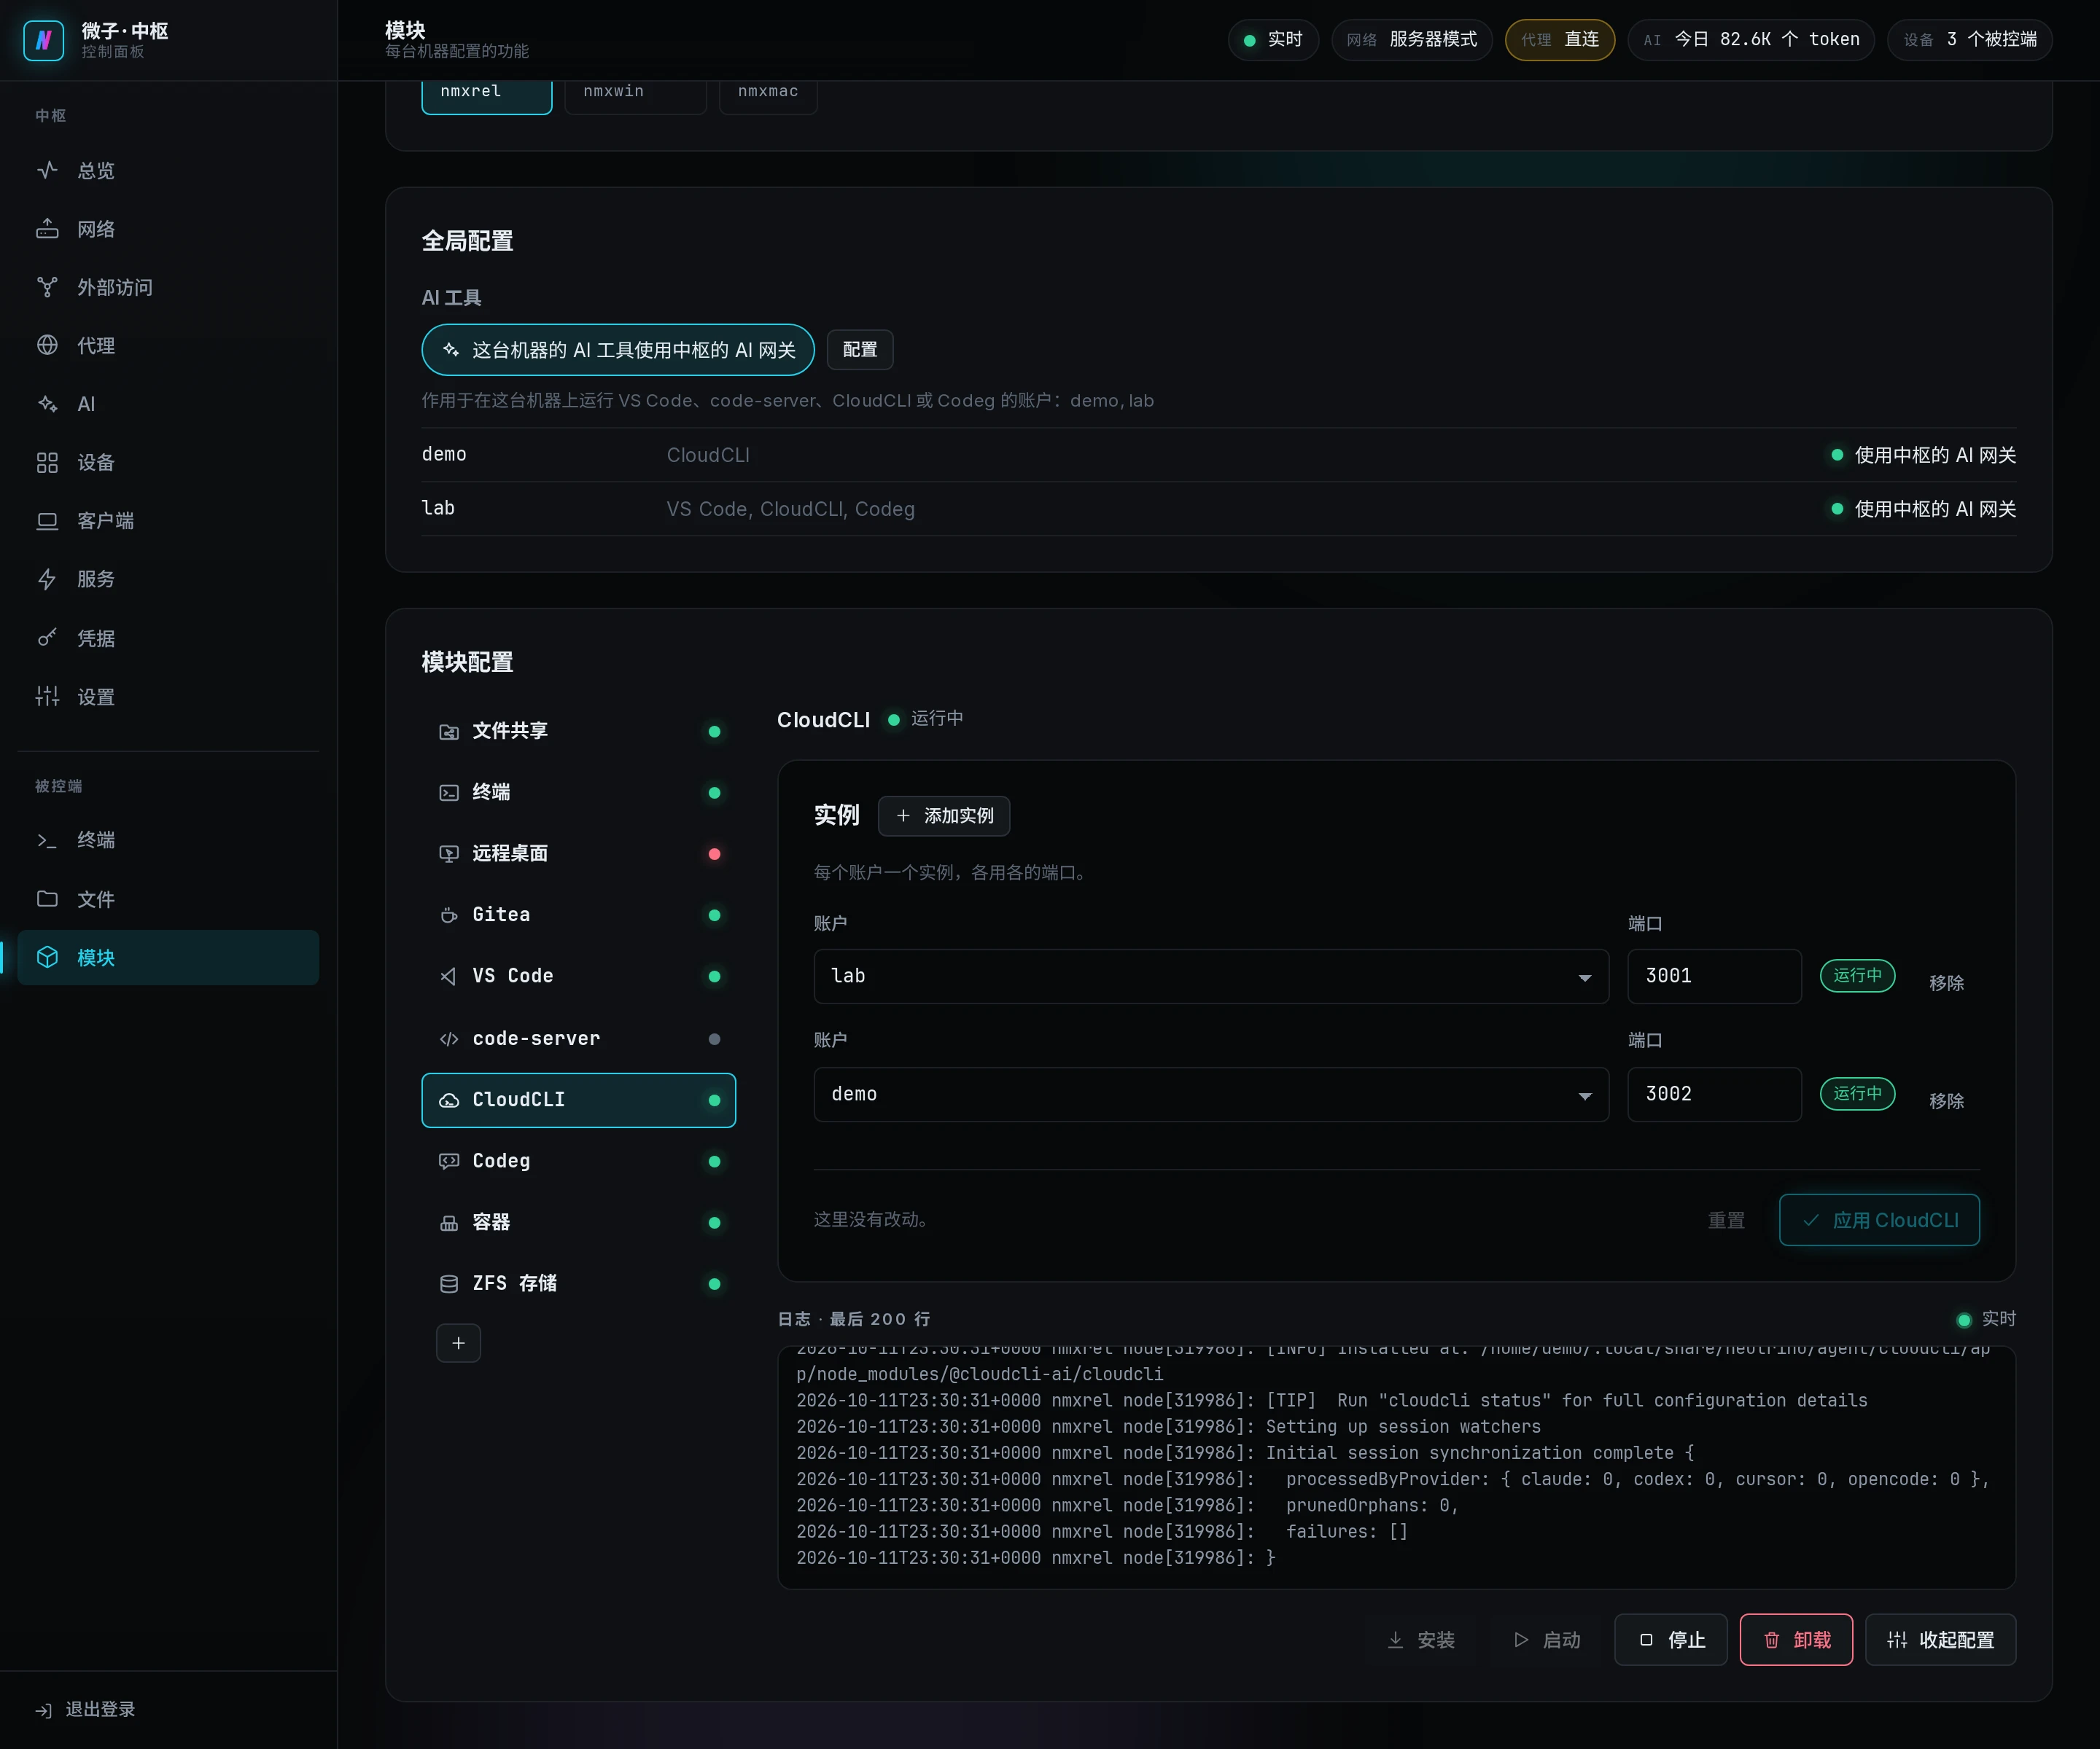Click the 服务 lightning icon
2100x1749 pixels.
tap(47, 579)
